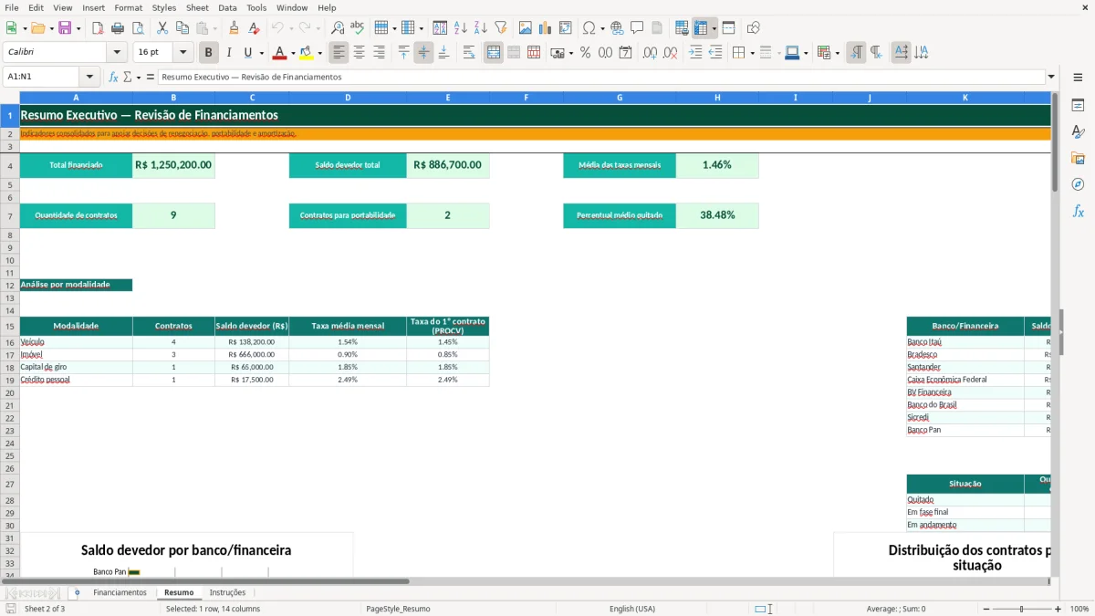Open the Data menu

click(227, 7)
